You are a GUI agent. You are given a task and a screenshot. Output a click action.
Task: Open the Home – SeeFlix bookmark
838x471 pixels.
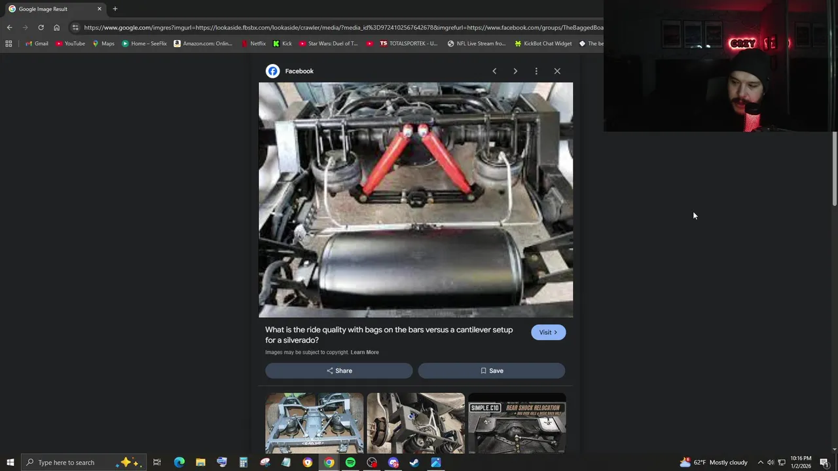point(144,44)
